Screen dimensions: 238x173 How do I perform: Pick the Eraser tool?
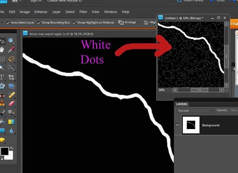point(12,104)
